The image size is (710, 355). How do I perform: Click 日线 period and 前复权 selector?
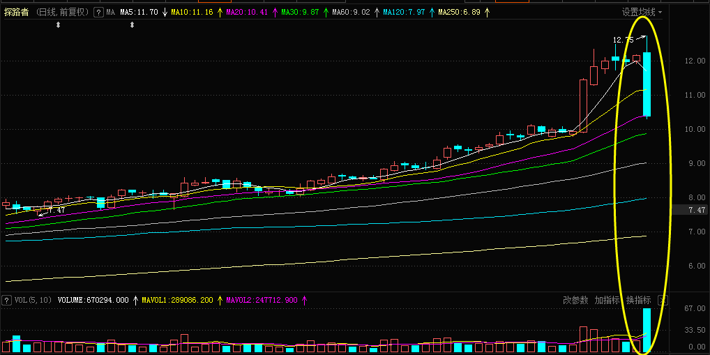(x=62, y=13)
